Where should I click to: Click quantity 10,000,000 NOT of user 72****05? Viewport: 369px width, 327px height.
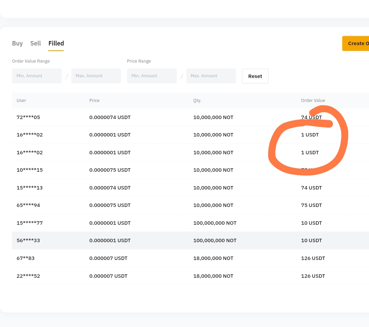coord(213,117)
